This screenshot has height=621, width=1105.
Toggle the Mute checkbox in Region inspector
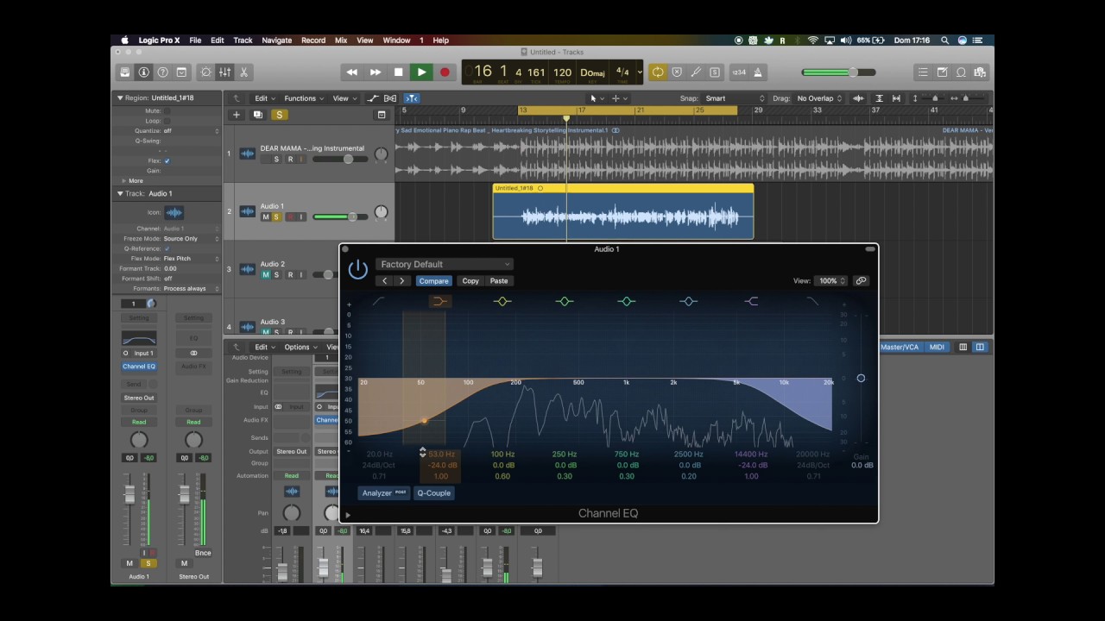(167, 111)
